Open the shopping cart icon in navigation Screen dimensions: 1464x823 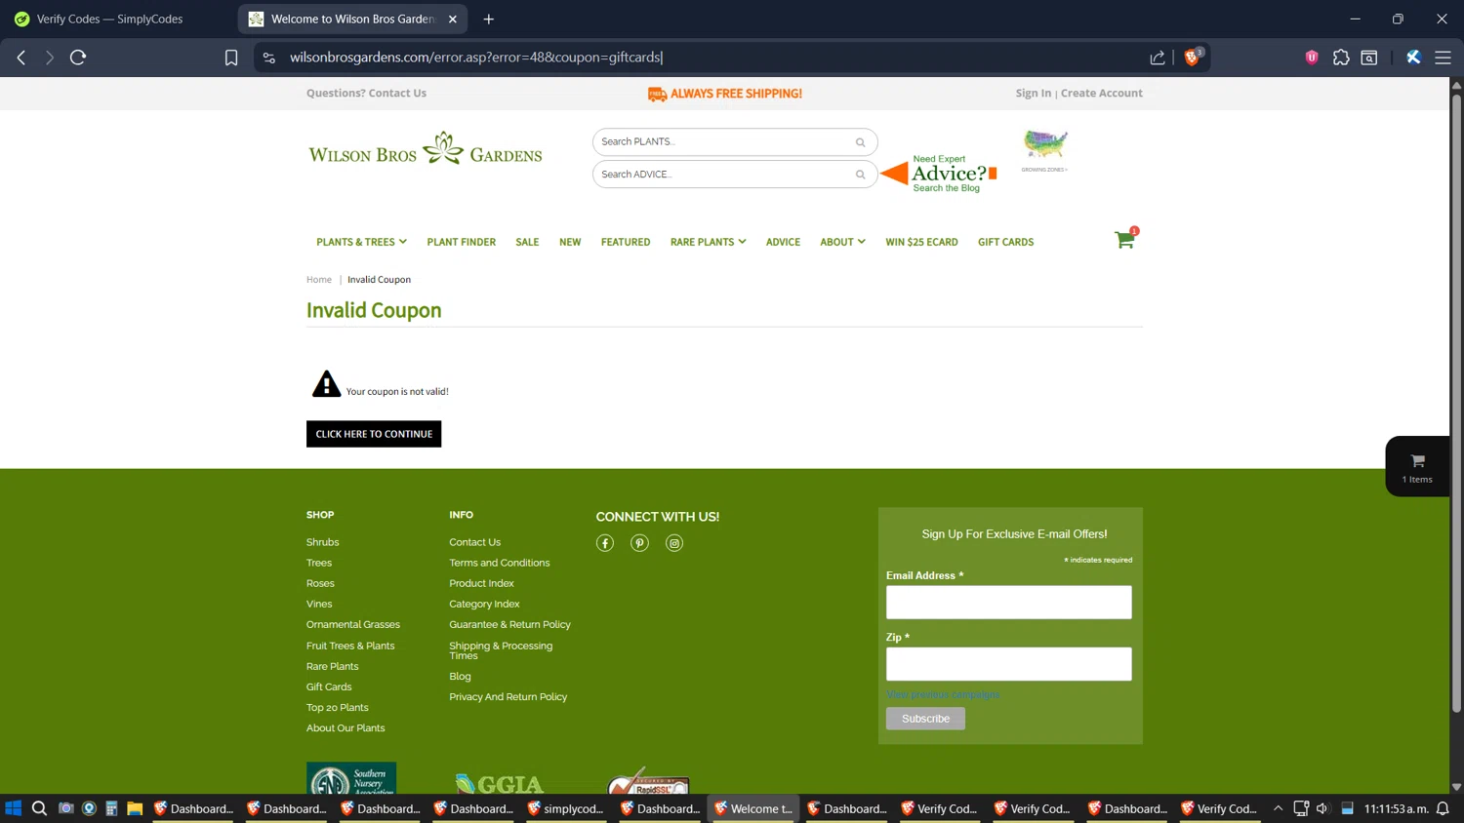(x=1125, y=239)
